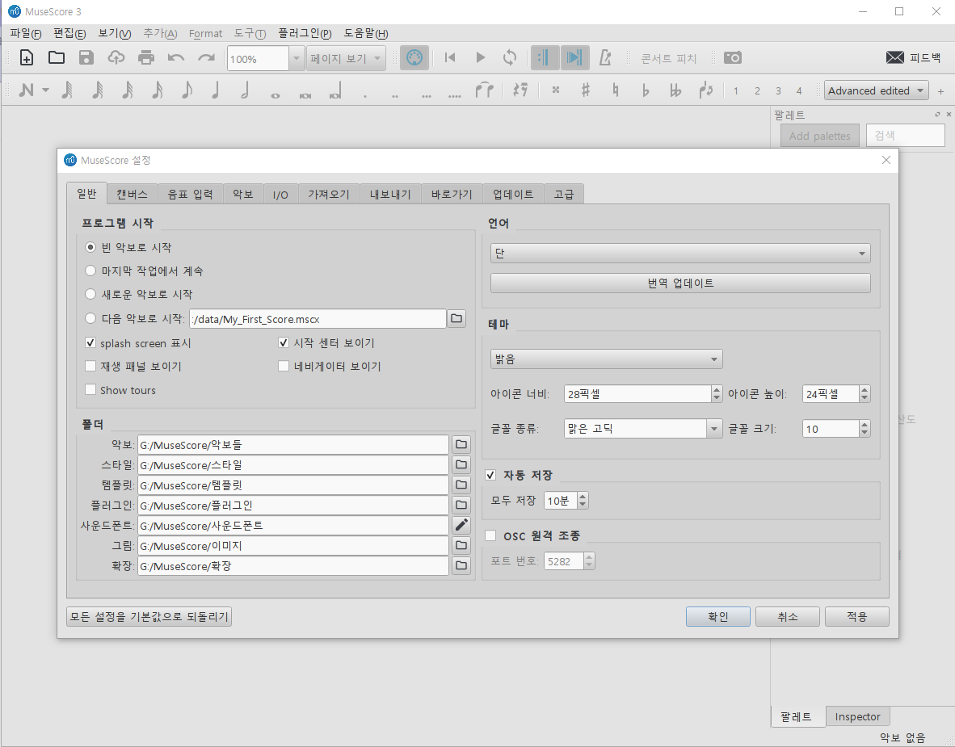Uncheck the 시작 센터 보이기 checkbox
This screenshot has width=955, height=747.
(284, 342)
